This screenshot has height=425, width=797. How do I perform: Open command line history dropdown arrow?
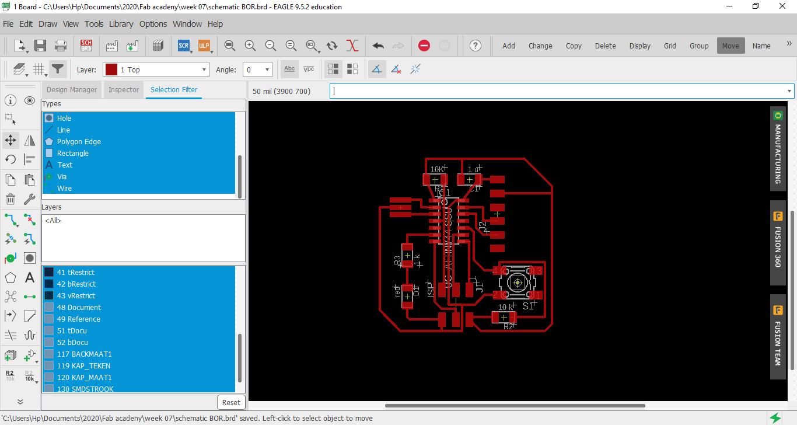point(789,91)
